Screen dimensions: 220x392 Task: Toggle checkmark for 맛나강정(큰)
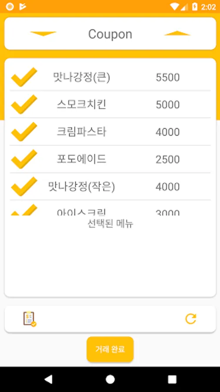[24, 77]
